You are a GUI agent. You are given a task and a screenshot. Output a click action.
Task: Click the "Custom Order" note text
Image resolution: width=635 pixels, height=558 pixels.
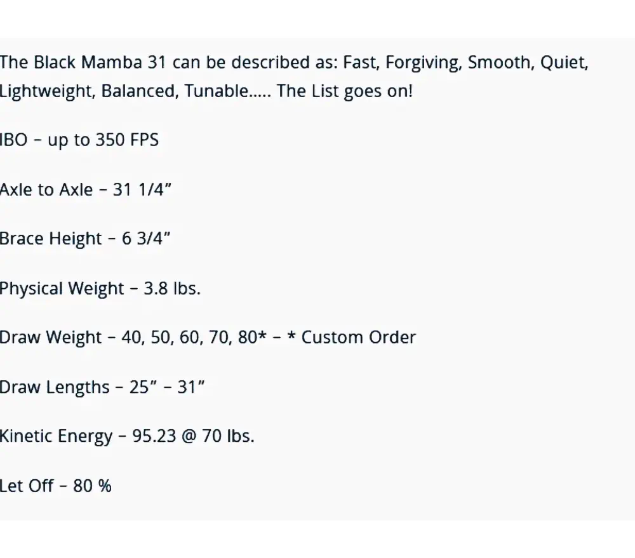358,337
